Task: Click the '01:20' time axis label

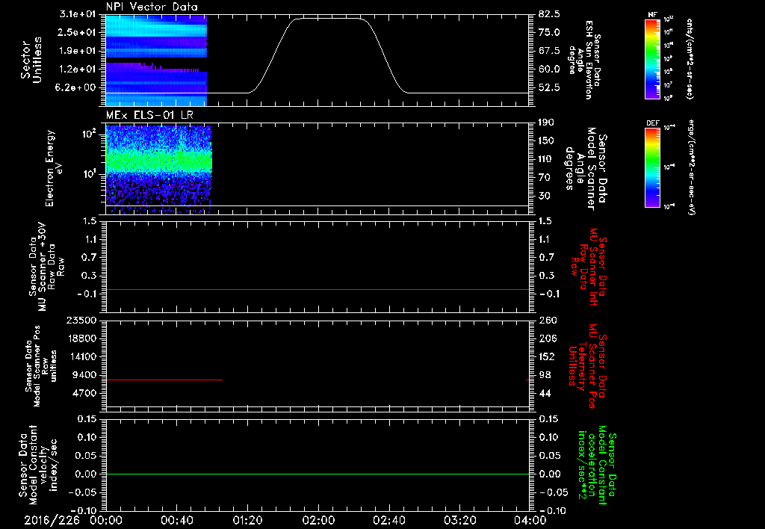Action: tap(247, 520)
